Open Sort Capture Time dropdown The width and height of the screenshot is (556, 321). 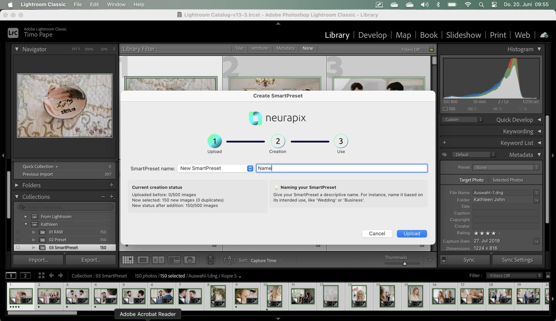(266, 261)
